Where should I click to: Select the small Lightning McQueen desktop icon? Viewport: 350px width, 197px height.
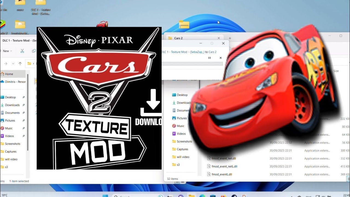point(102,24)
